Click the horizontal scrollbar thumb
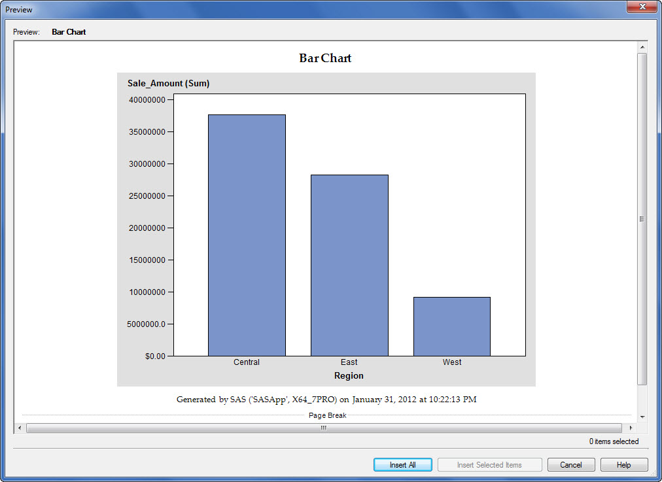The height and width of the screenshot is (482, 662). (324, 428)
